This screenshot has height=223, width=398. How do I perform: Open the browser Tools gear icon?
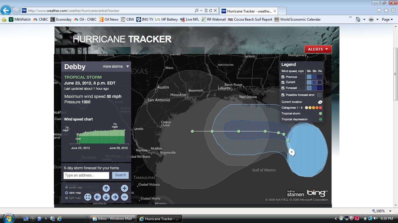(393, 10)
